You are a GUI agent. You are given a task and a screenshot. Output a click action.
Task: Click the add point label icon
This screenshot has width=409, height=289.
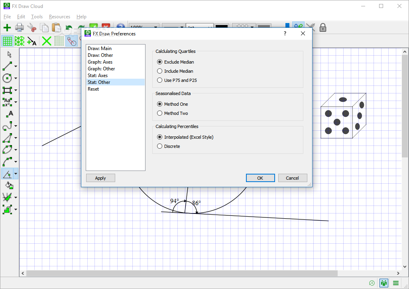pos(32,41)
